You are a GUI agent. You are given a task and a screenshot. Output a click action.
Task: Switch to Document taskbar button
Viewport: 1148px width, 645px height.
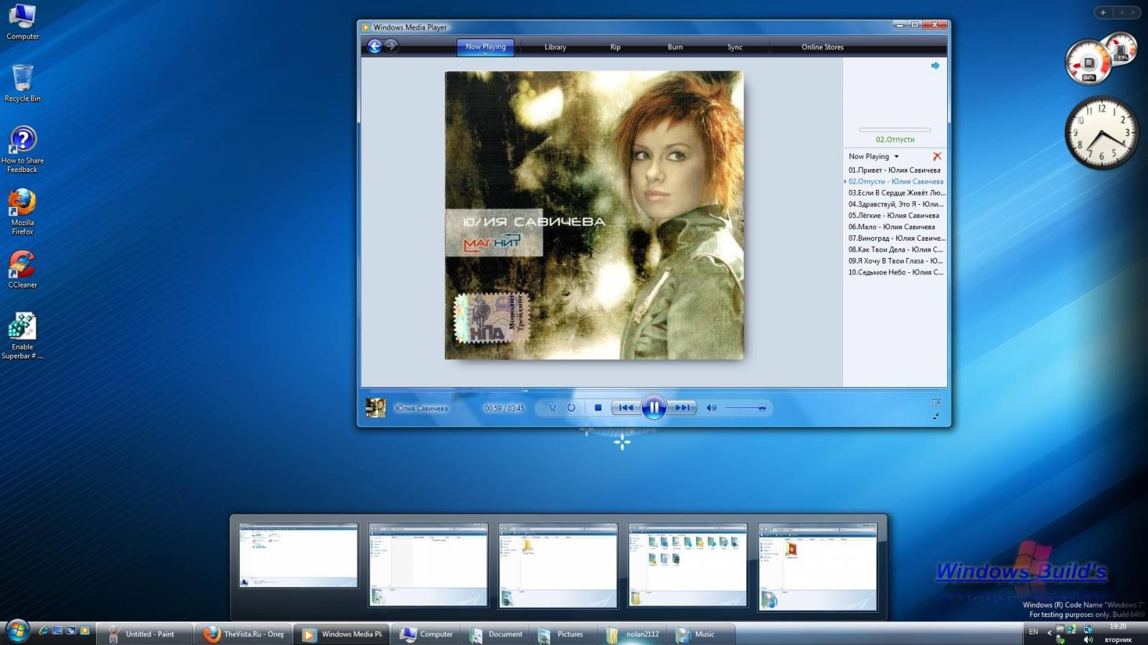pos(497,634)
